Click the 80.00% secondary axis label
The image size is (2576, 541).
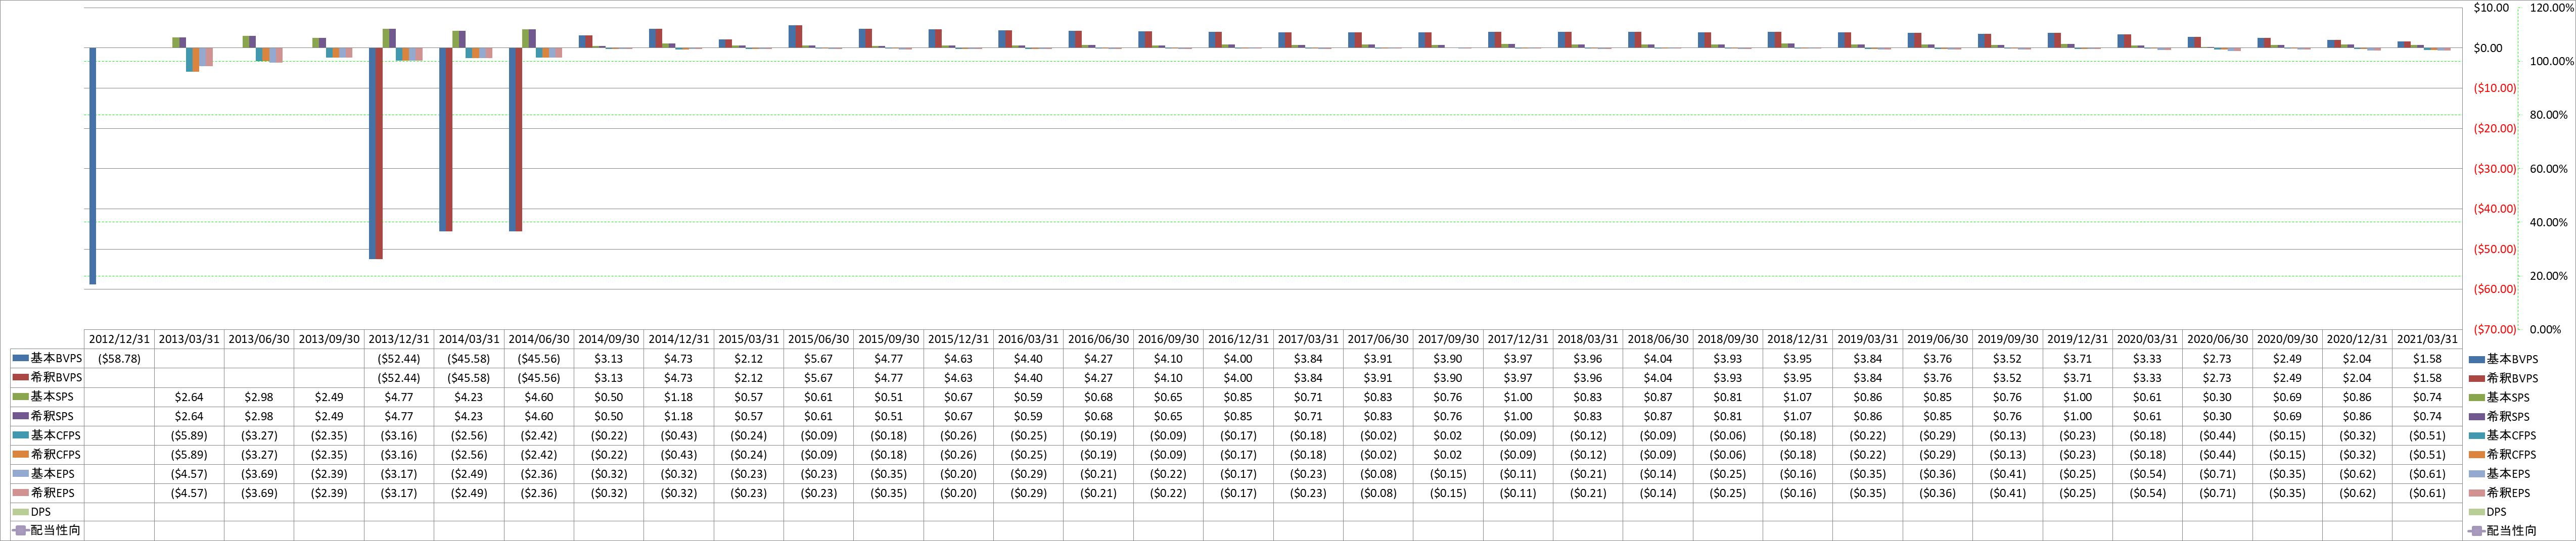click(x=2548, y=115)
